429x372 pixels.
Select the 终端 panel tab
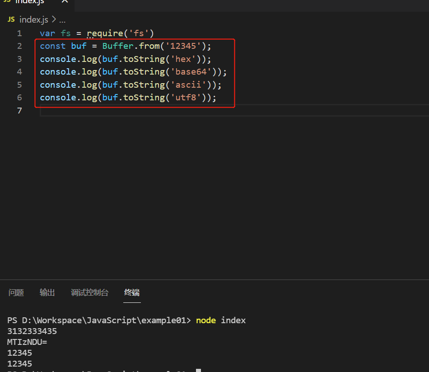132,292
